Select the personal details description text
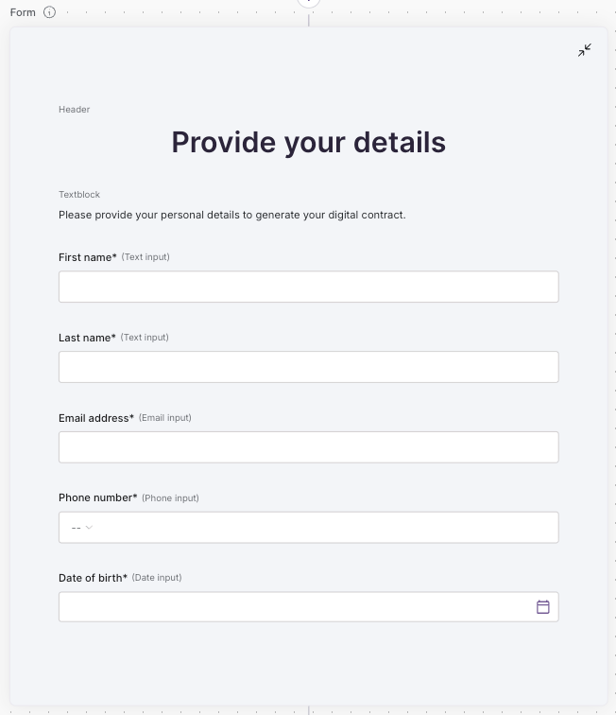 click(x=231, y=215)
